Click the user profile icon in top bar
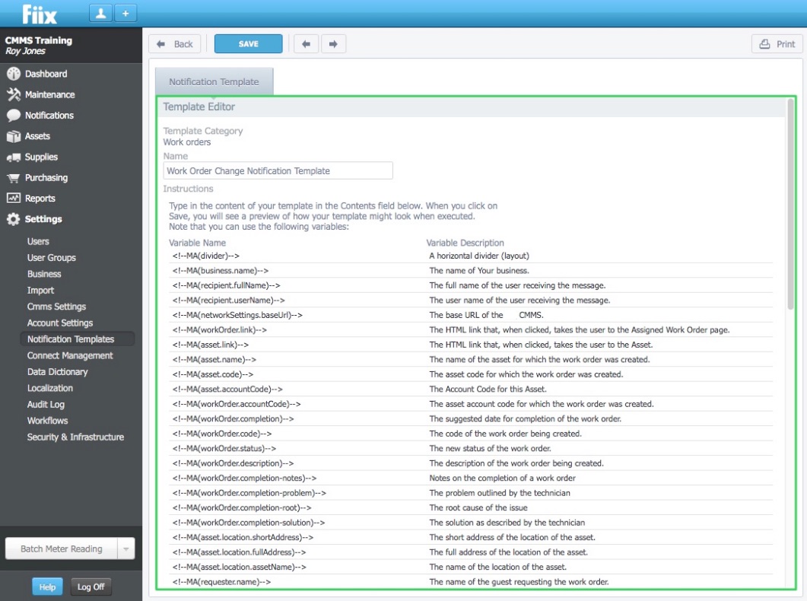 pyautogui.click(x=101, y=14)
